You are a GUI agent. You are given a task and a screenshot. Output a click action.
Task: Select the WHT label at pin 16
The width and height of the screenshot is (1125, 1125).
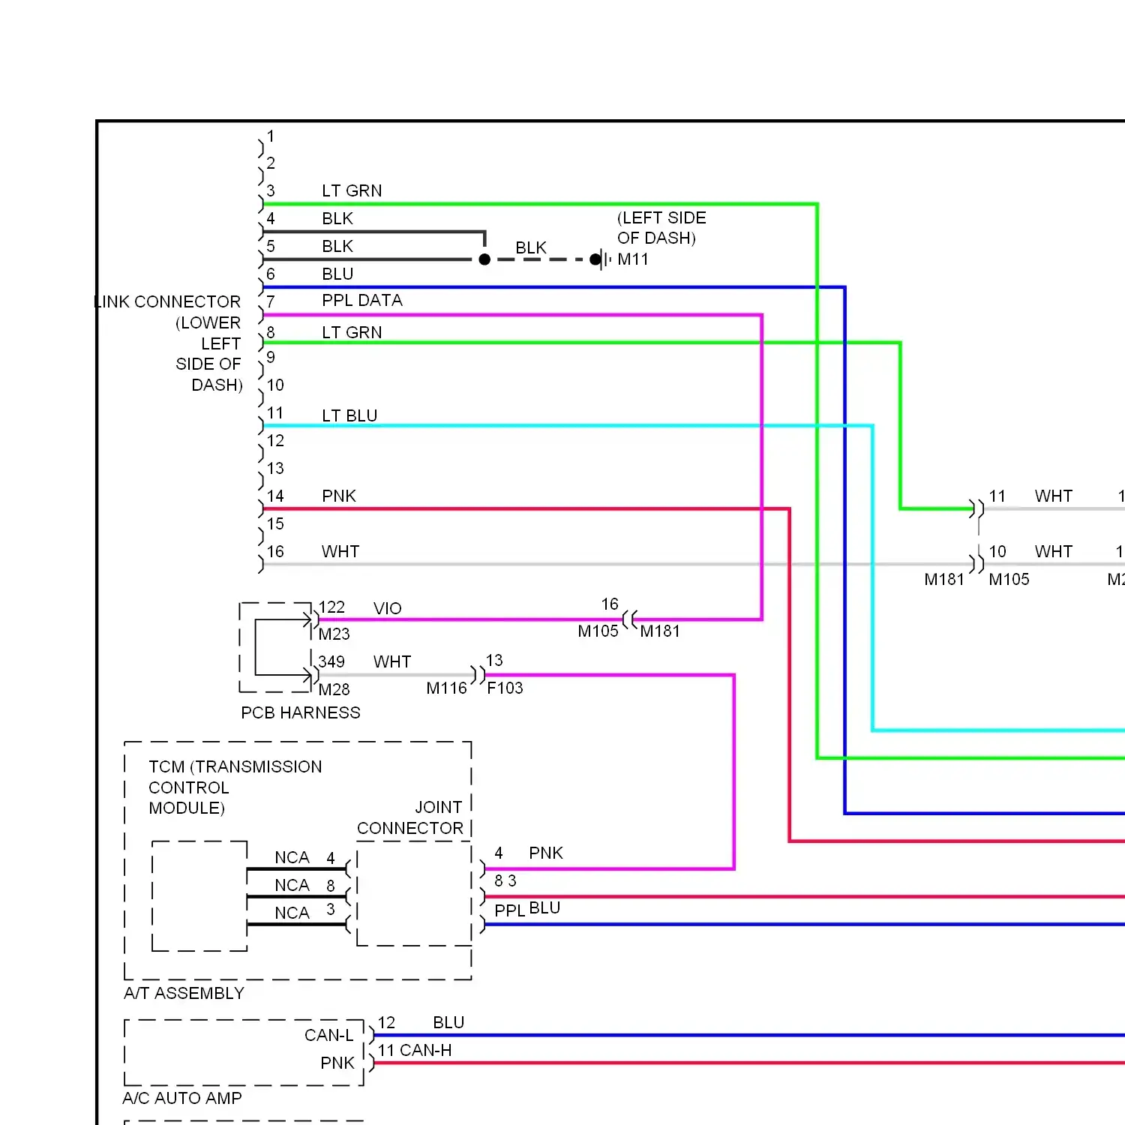[340, 551]
